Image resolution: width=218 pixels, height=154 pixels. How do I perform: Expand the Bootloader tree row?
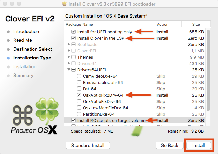69,44
